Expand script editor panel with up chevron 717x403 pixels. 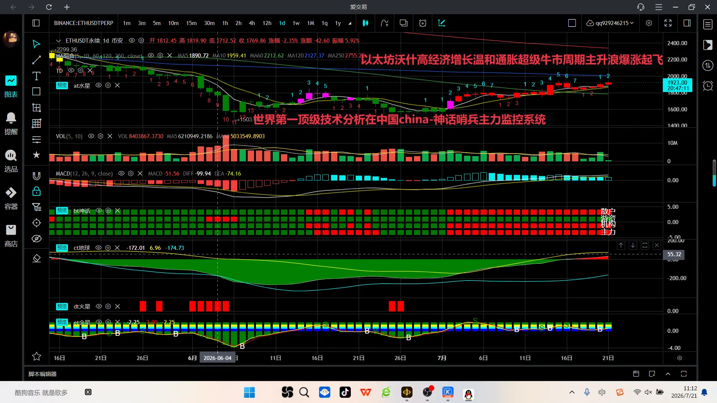tap(668, 374)
